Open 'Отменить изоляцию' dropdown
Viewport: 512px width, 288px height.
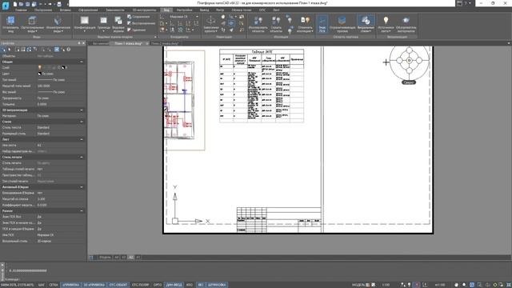(x=305, y=24)
